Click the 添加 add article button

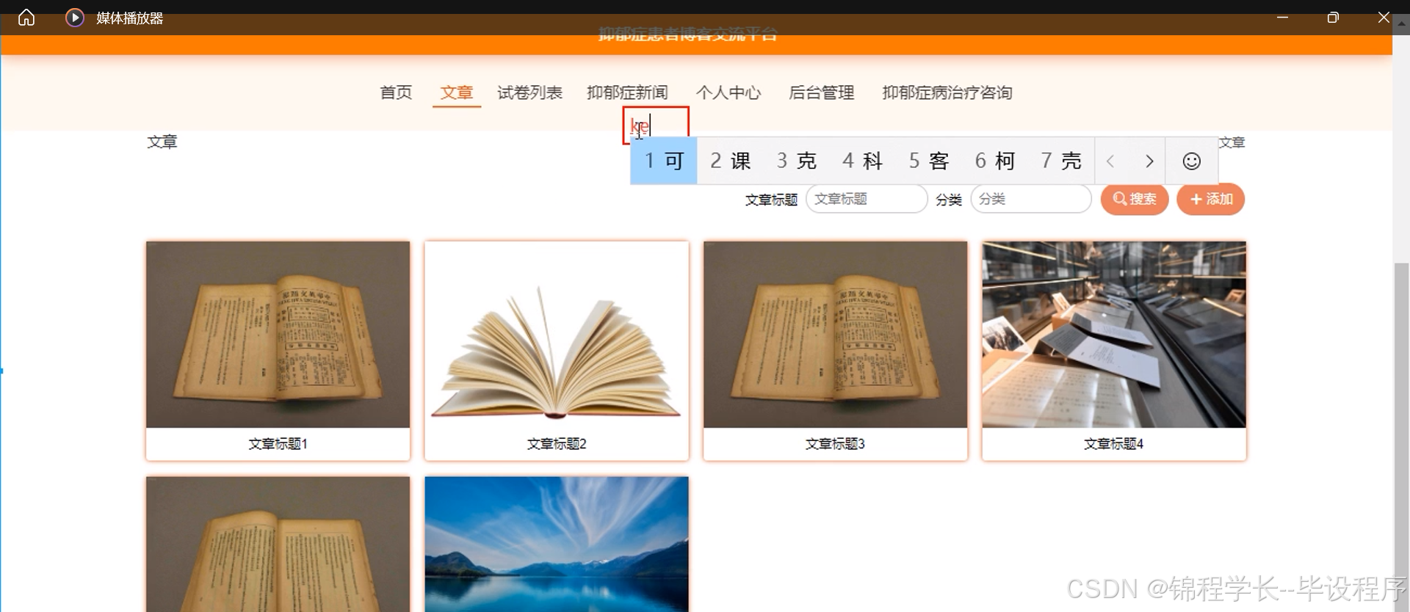[1210, 199]
